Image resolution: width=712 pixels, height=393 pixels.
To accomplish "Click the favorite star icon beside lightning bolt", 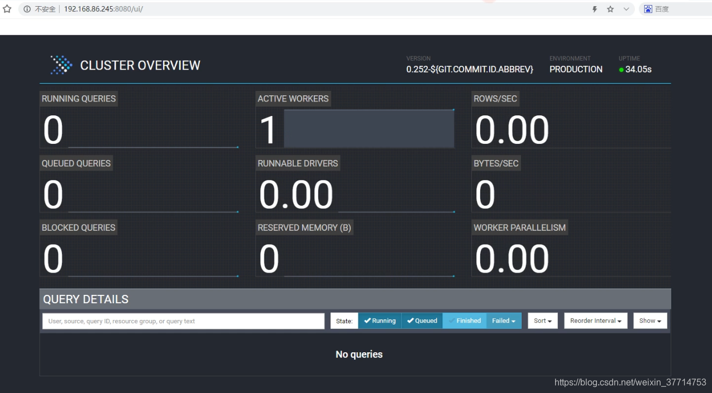I will click(610, 9).
